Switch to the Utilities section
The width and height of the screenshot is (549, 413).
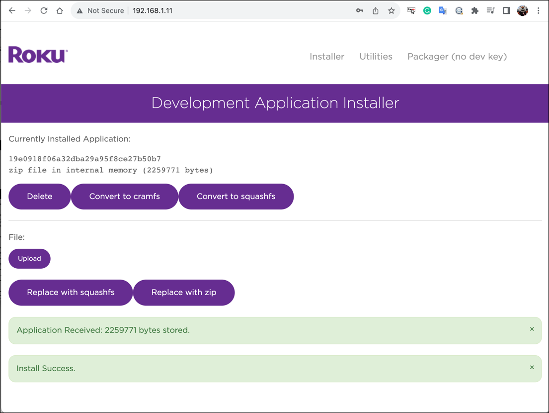[x=376, y=57]
